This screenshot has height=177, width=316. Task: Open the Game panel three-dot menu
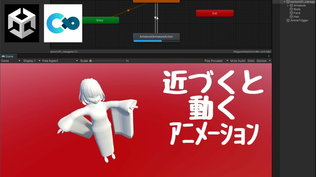point(269,56)
